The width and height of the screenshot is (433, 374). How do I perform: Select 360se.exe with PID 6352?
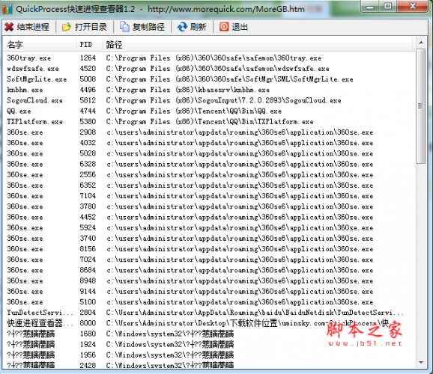(209, 186)
